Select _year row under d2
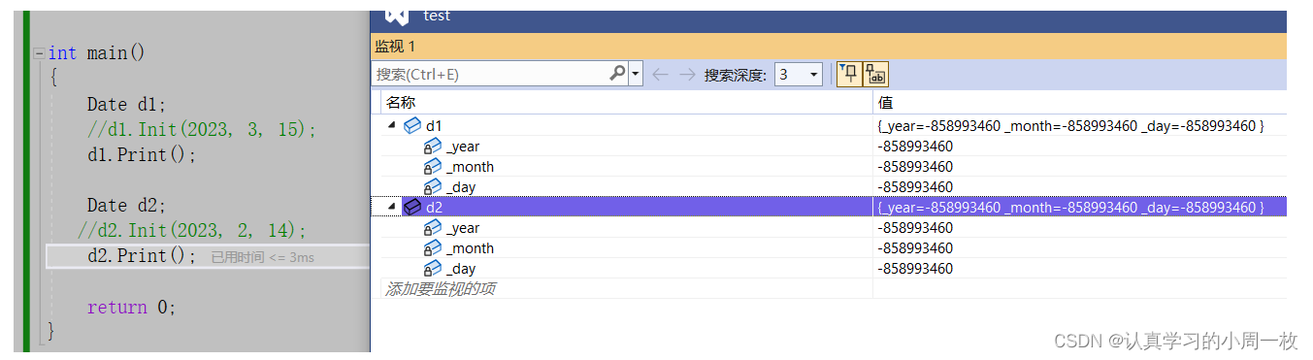Viewport: 1313px width, 360px height. click(463, 228)
